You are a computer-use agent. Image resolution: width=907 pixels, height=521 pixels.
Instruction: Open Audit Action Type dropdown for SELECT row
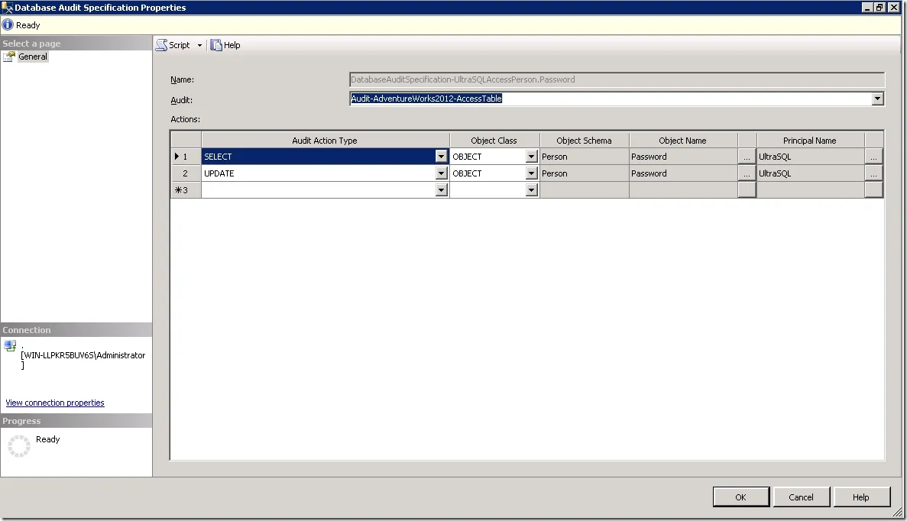(x=442, y=157)
